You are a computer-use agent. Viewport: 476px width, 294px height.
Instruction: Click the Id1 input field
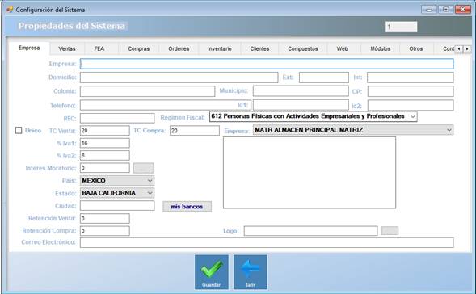(301, 105)
